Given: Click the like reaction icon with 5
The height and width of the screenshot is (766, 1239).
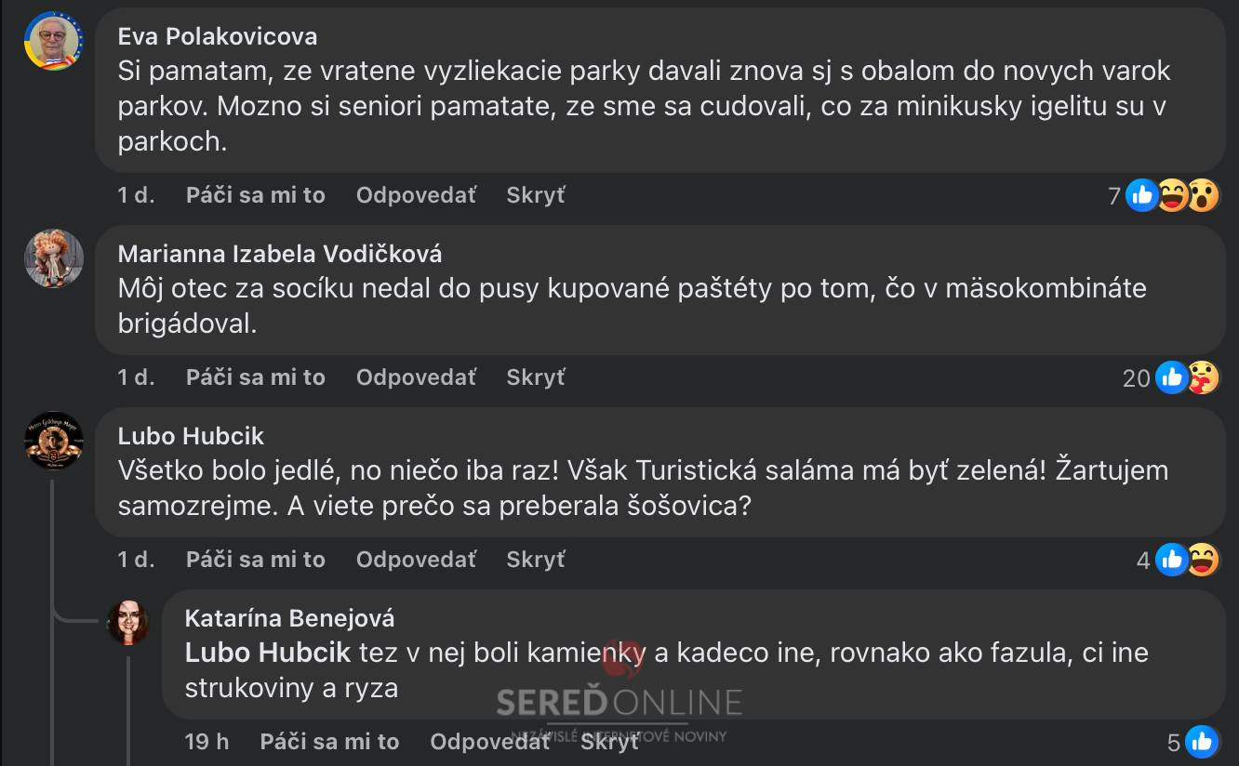Looking at the screenshot, I should (x=1201, y=742).
